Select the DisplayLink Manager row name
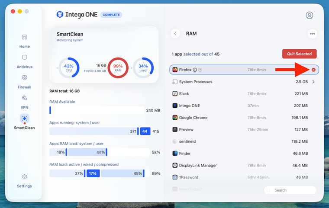The width and height of the screenshot is (329, 208). click(x=198, y=166)
